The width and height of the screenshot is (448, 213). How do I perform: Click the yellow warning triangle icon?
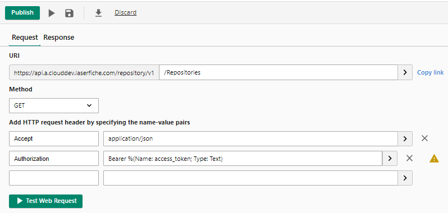click(x=434, y=158)
